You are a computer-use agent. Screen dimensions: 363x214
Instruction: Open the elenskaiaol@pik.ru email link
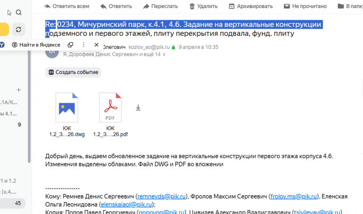tap(126, 204)
